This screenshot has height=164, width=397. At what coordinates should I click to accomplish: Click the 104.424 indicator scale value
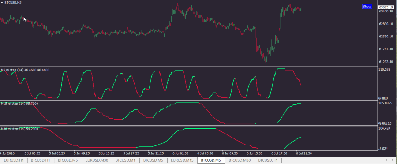point(385,129)
